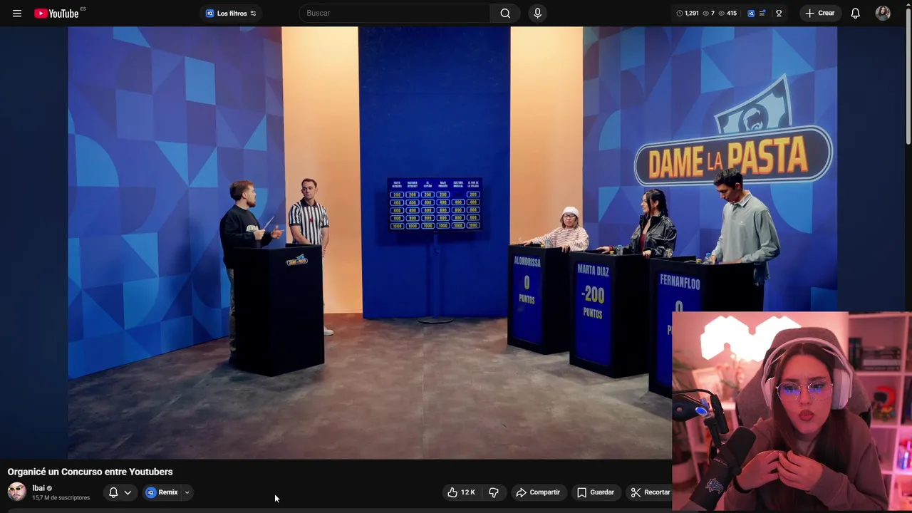Open the blue extension icon in the stats bar

pyautogui.click(x=751, y=14)
